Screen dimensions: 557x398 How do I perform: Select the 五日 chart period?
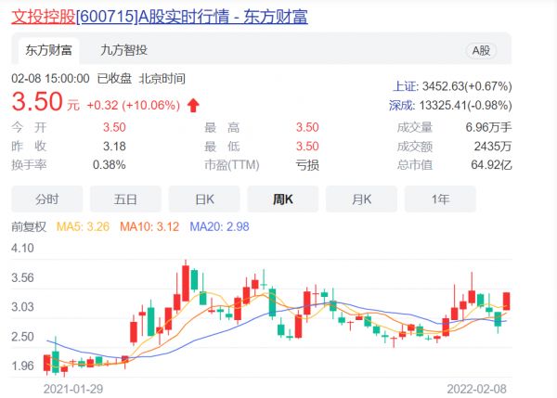coord(125,199)
